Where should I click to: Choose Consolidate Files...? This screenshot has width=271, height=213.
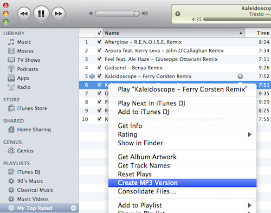(x=183, y=191)
